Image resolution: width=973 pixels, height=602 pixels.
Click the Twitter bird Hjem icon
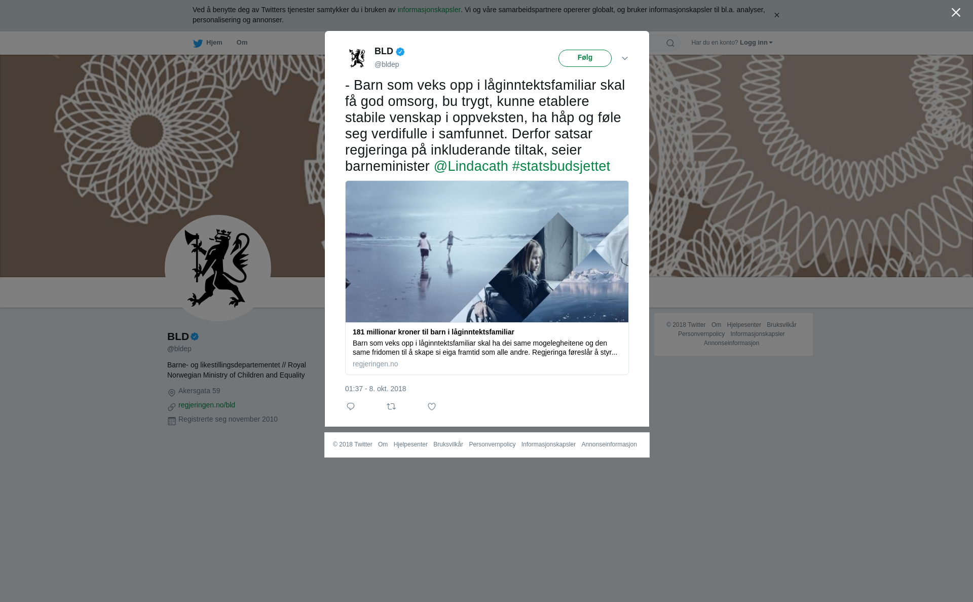pos(198,43)
